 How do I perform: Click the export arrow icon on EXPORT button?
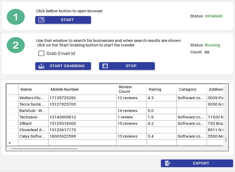tap(168, 163)
